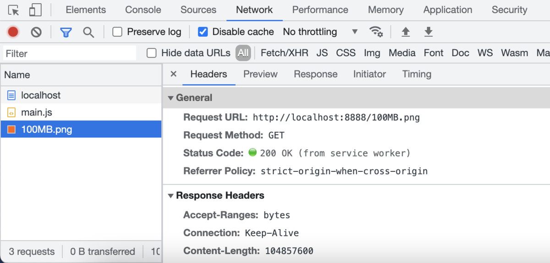Check the Hide data URLs checkbox
Image resolution: width=550 pixels, height=263 pixels.
click(152, 53)
